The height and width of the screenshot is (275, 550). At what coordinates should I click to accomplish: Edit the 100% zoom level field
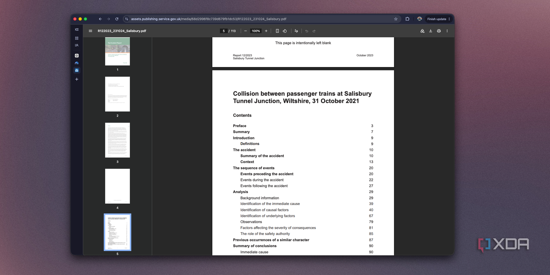256,31
